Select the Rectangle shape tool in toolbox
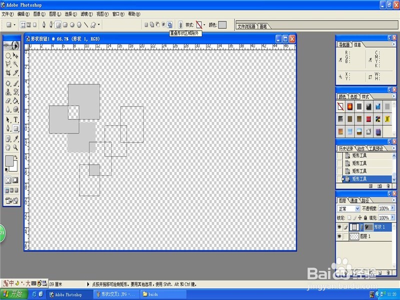This screenshot has height=300, width=400. click(15, 128)
